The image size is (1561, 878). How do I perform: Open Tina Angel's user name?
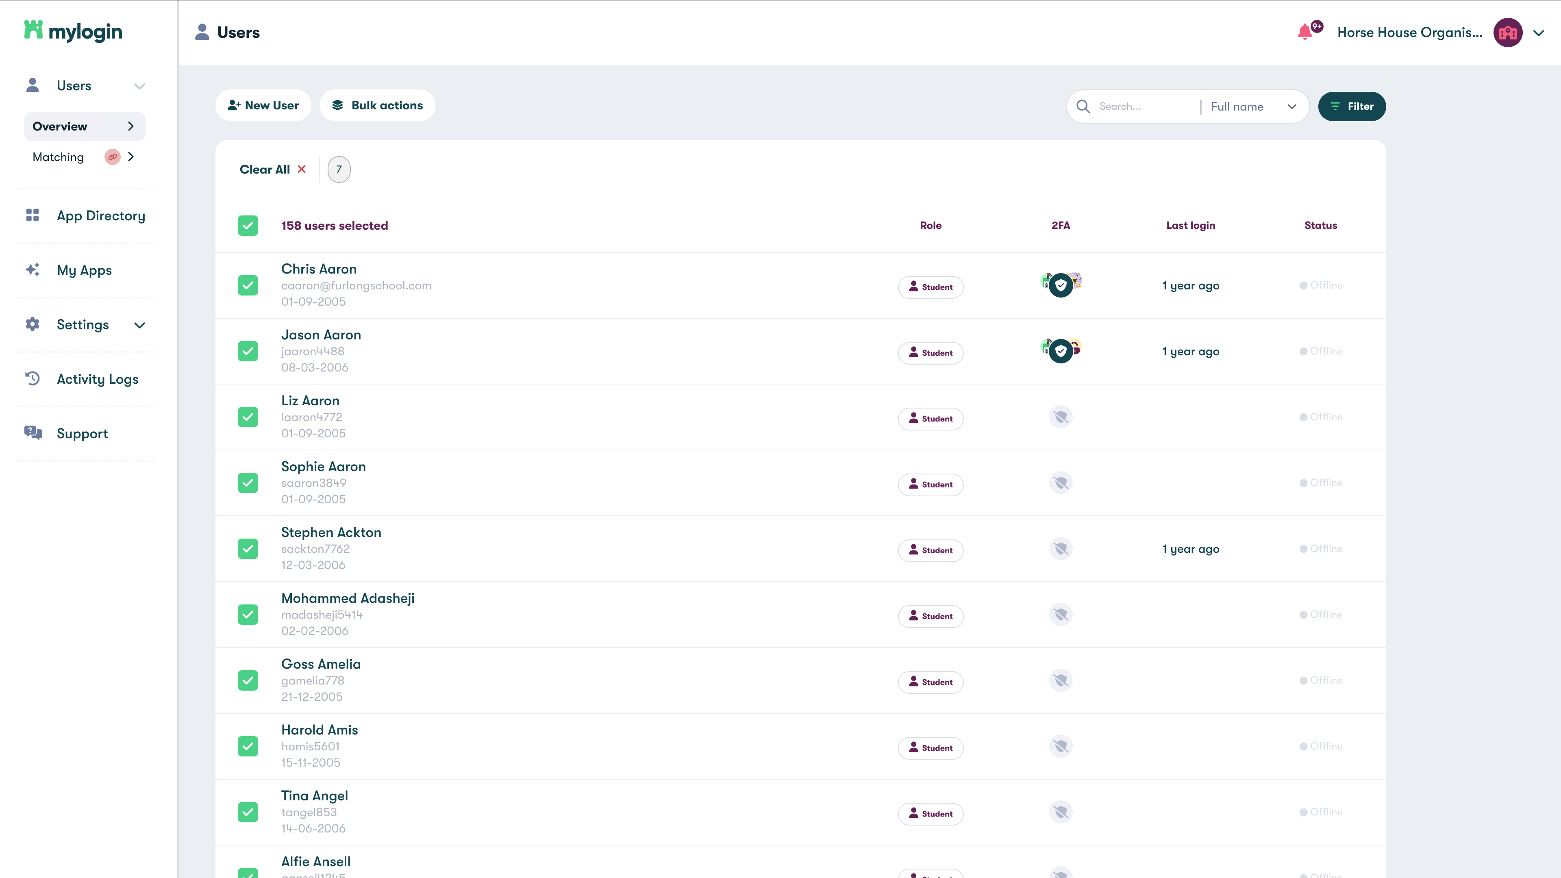pos(315,795)
